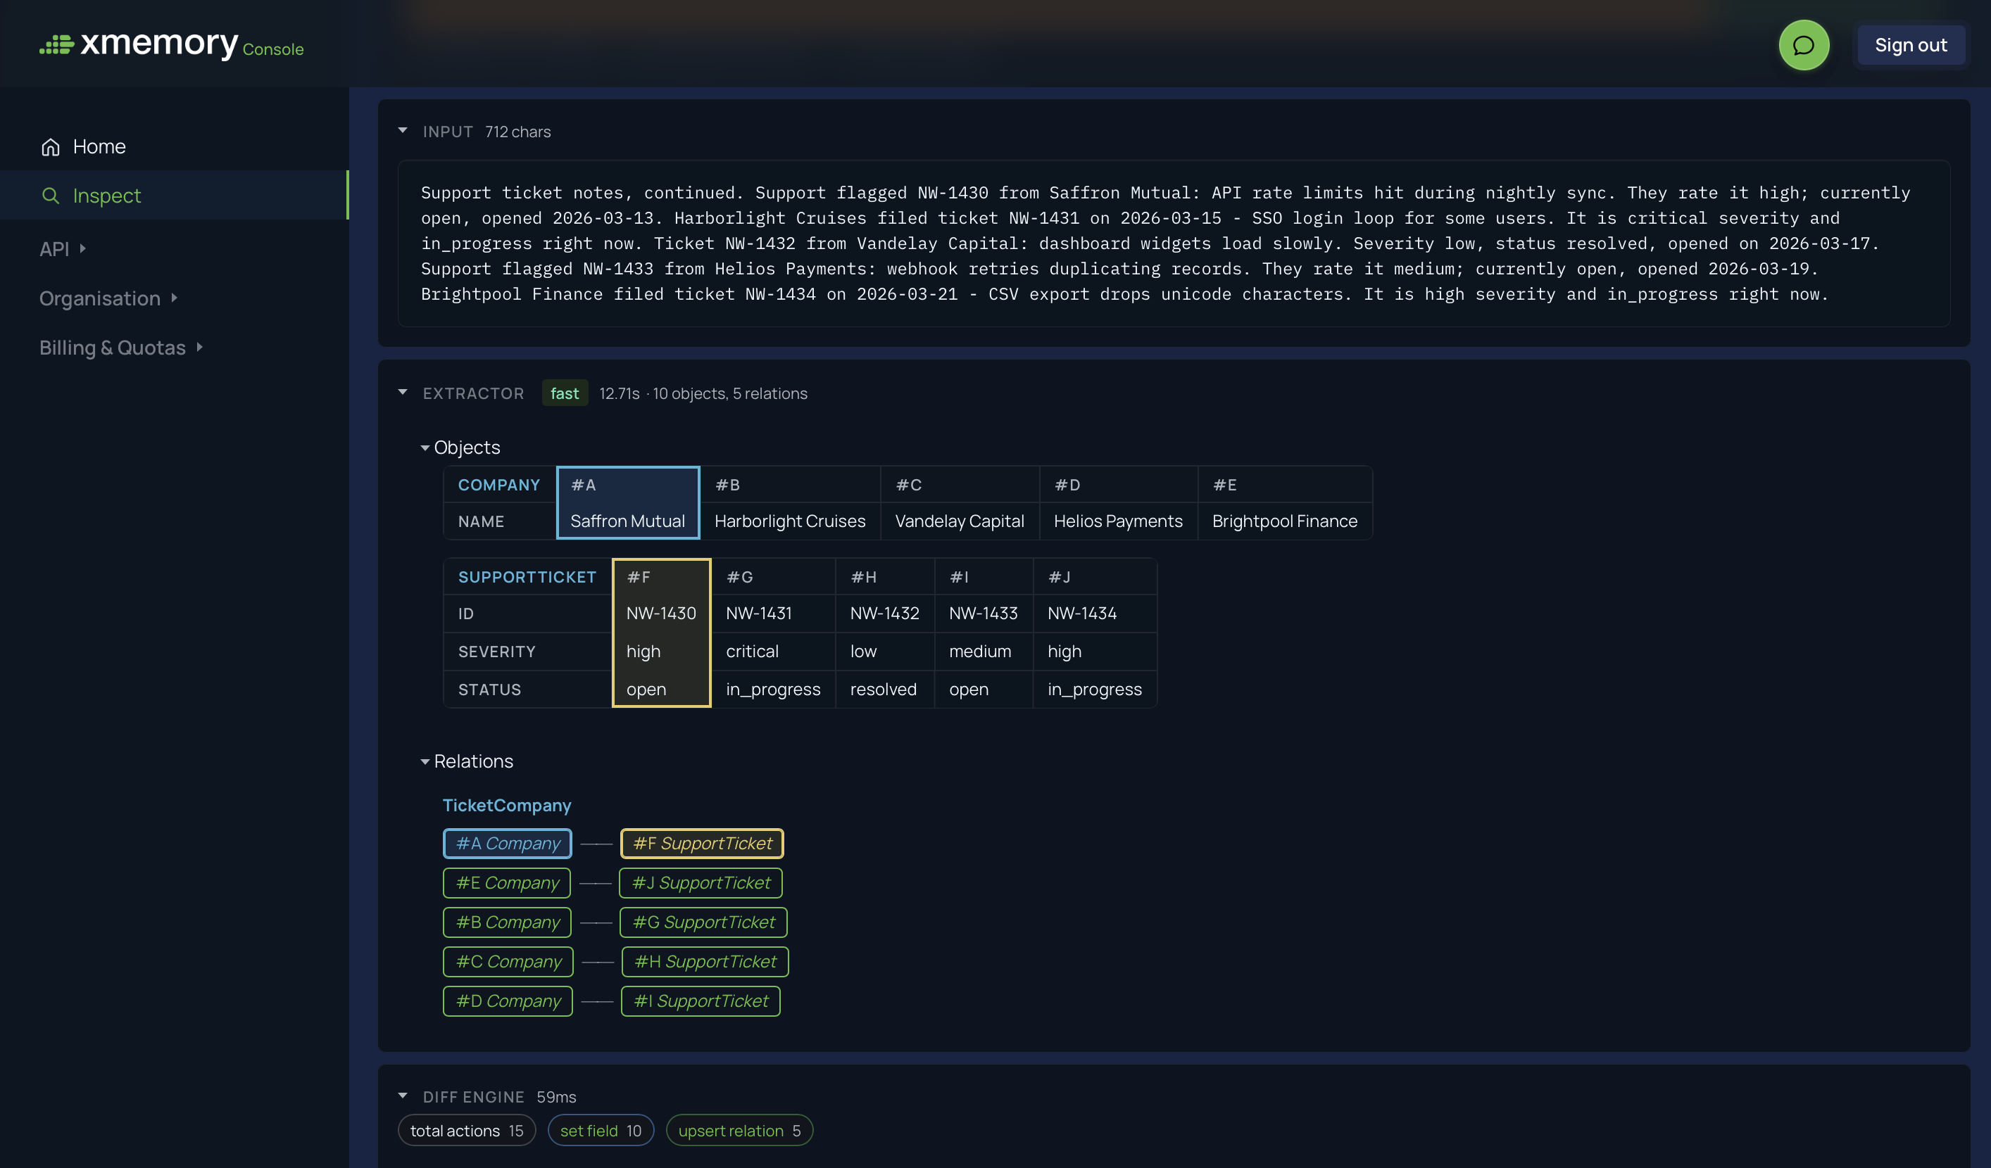Screen dimensions: 1991x1168
Task: Click the total actions 15 chip
Action: click(466, 1130)
